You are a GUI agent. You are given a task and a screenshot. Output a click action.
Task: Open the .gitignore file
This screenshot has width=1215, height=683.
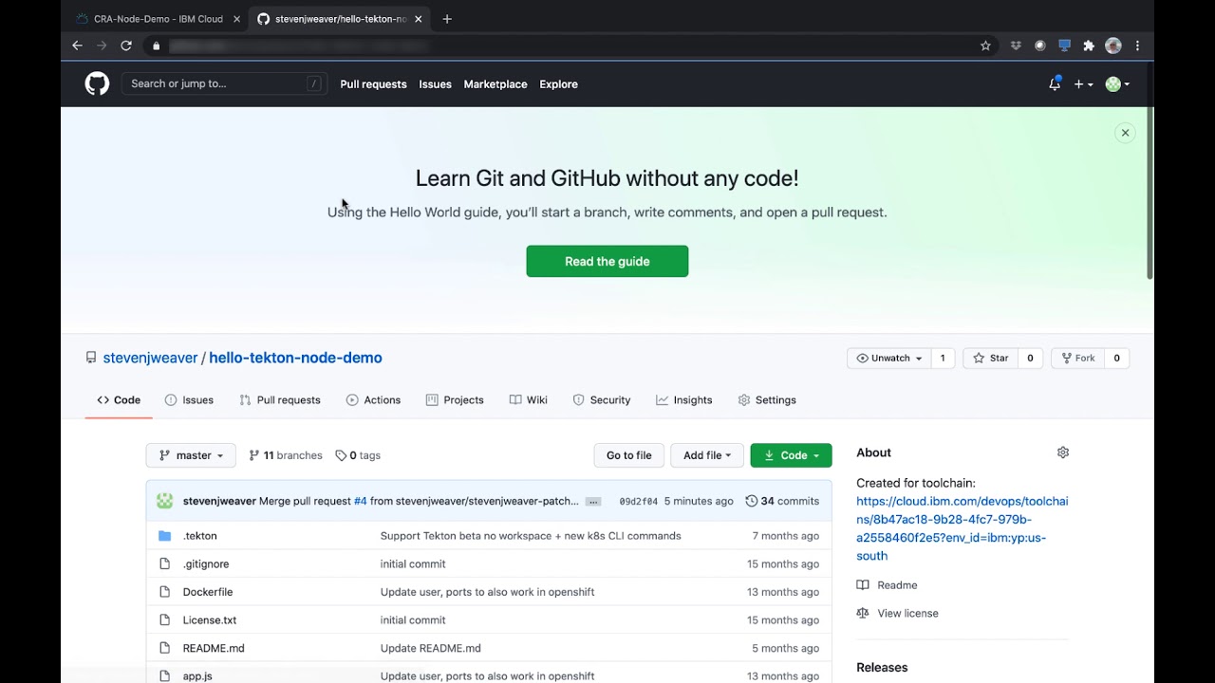(206, 563)
